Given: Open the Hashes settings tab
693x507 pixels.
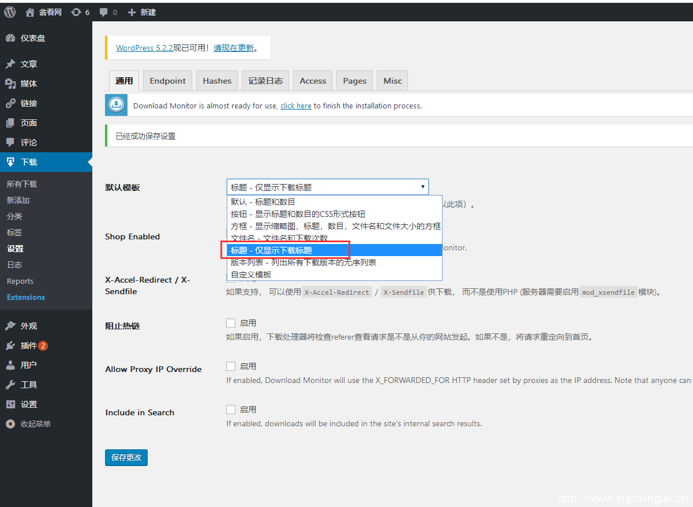Looking at the screenshot, I should 217,81.
